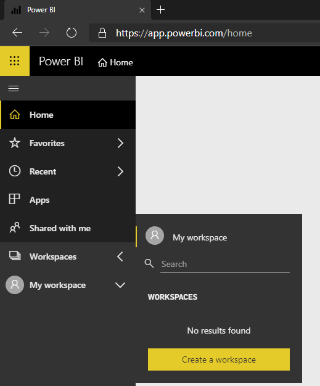Screen dimensions: 320x386
Task: Click the browser forward arrow
Action: [44, 33]
